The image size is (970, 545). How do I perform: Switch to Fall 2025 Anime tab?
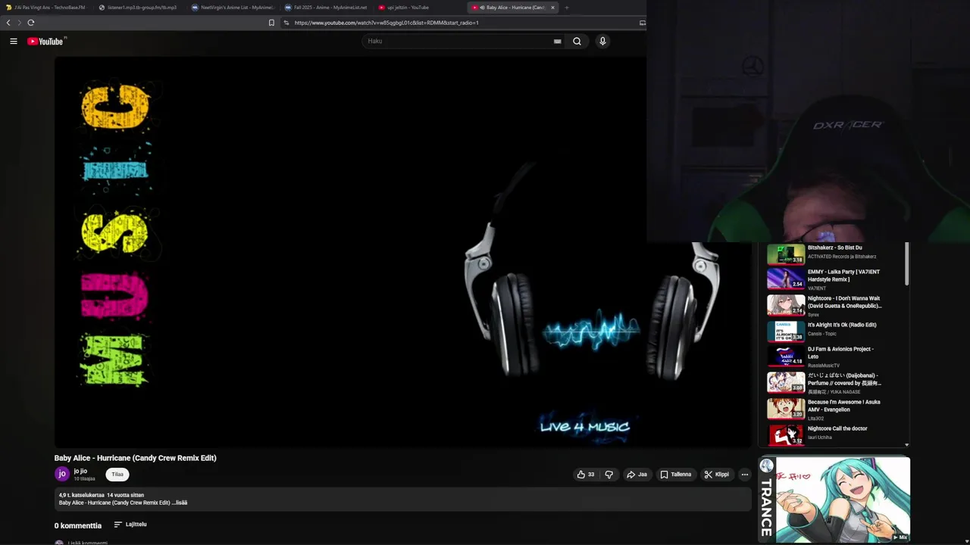(326, 8)
